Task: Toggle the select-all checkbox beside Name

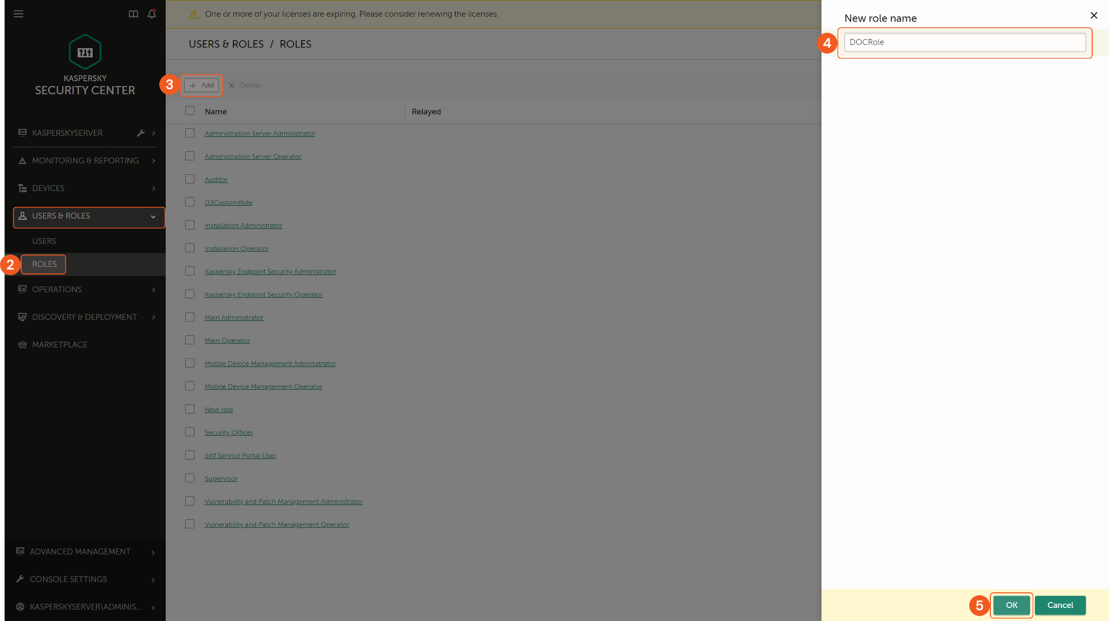Action: 190,111
